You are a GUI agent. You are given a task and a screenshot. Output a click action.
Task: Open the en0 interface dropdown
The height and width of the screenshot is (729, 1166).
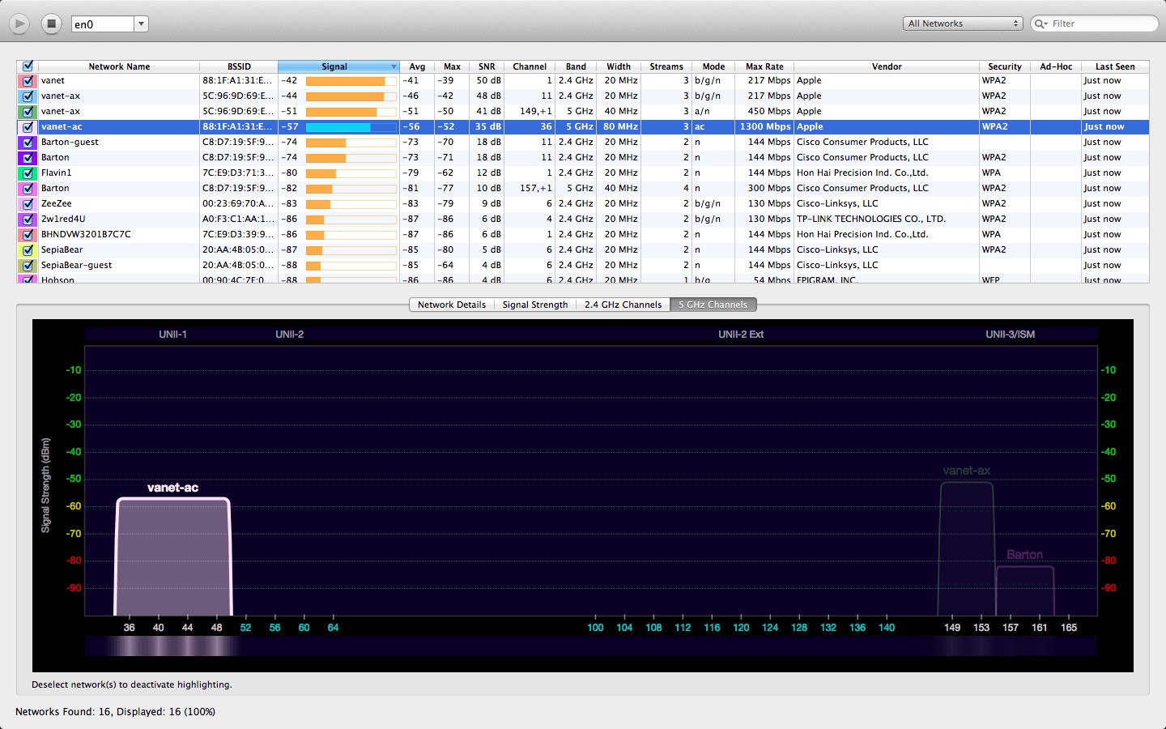coord(140,23)
